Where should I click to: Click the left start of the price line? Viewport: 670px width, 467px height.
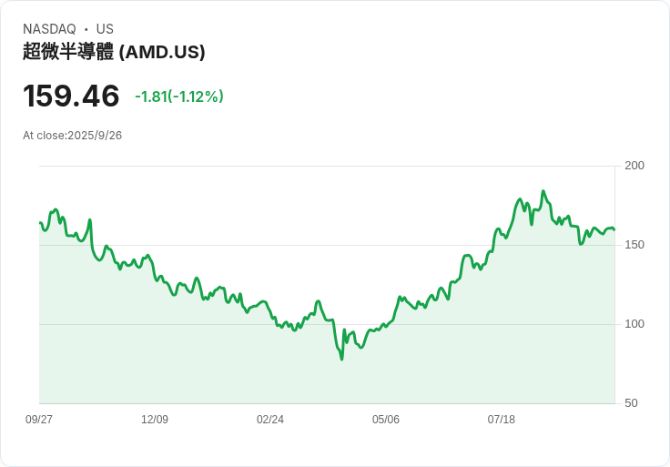[x=40, y=222]
